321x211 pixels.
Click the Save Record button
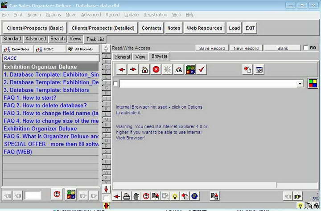click(x=212, y=48)
